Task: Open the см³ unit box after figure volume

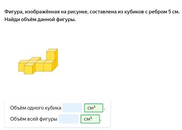Action: click(x=90, y=119)
